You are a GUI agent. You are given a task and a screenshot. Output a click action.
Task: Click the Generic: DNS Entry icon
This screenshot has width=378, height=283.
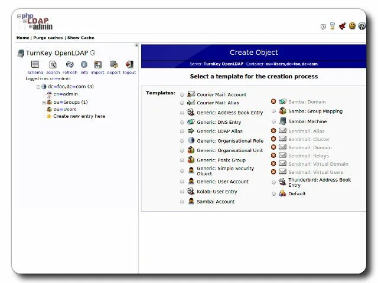click(x=191, y=122)
